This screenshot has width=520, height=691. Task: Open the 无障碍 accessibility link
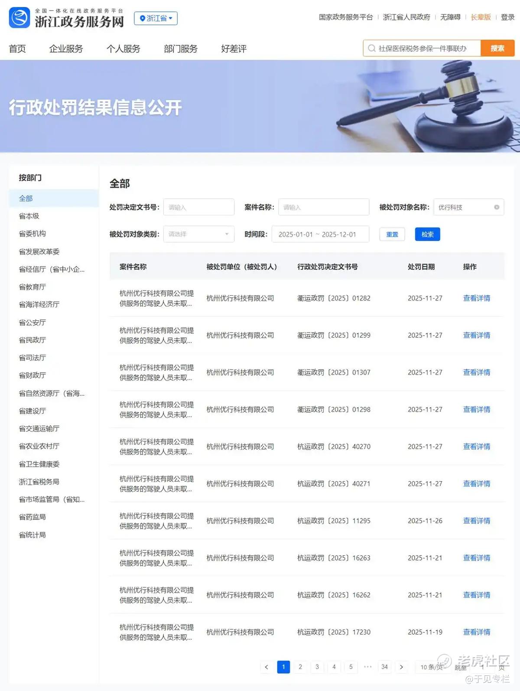pyautogui.click(x=450, y=17)
